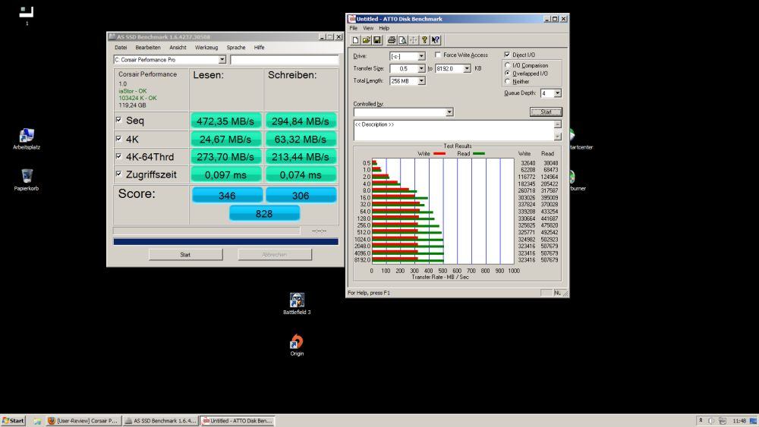
Task: Select the Origin desktop shortcut
Action: click(x=297, y=345)
